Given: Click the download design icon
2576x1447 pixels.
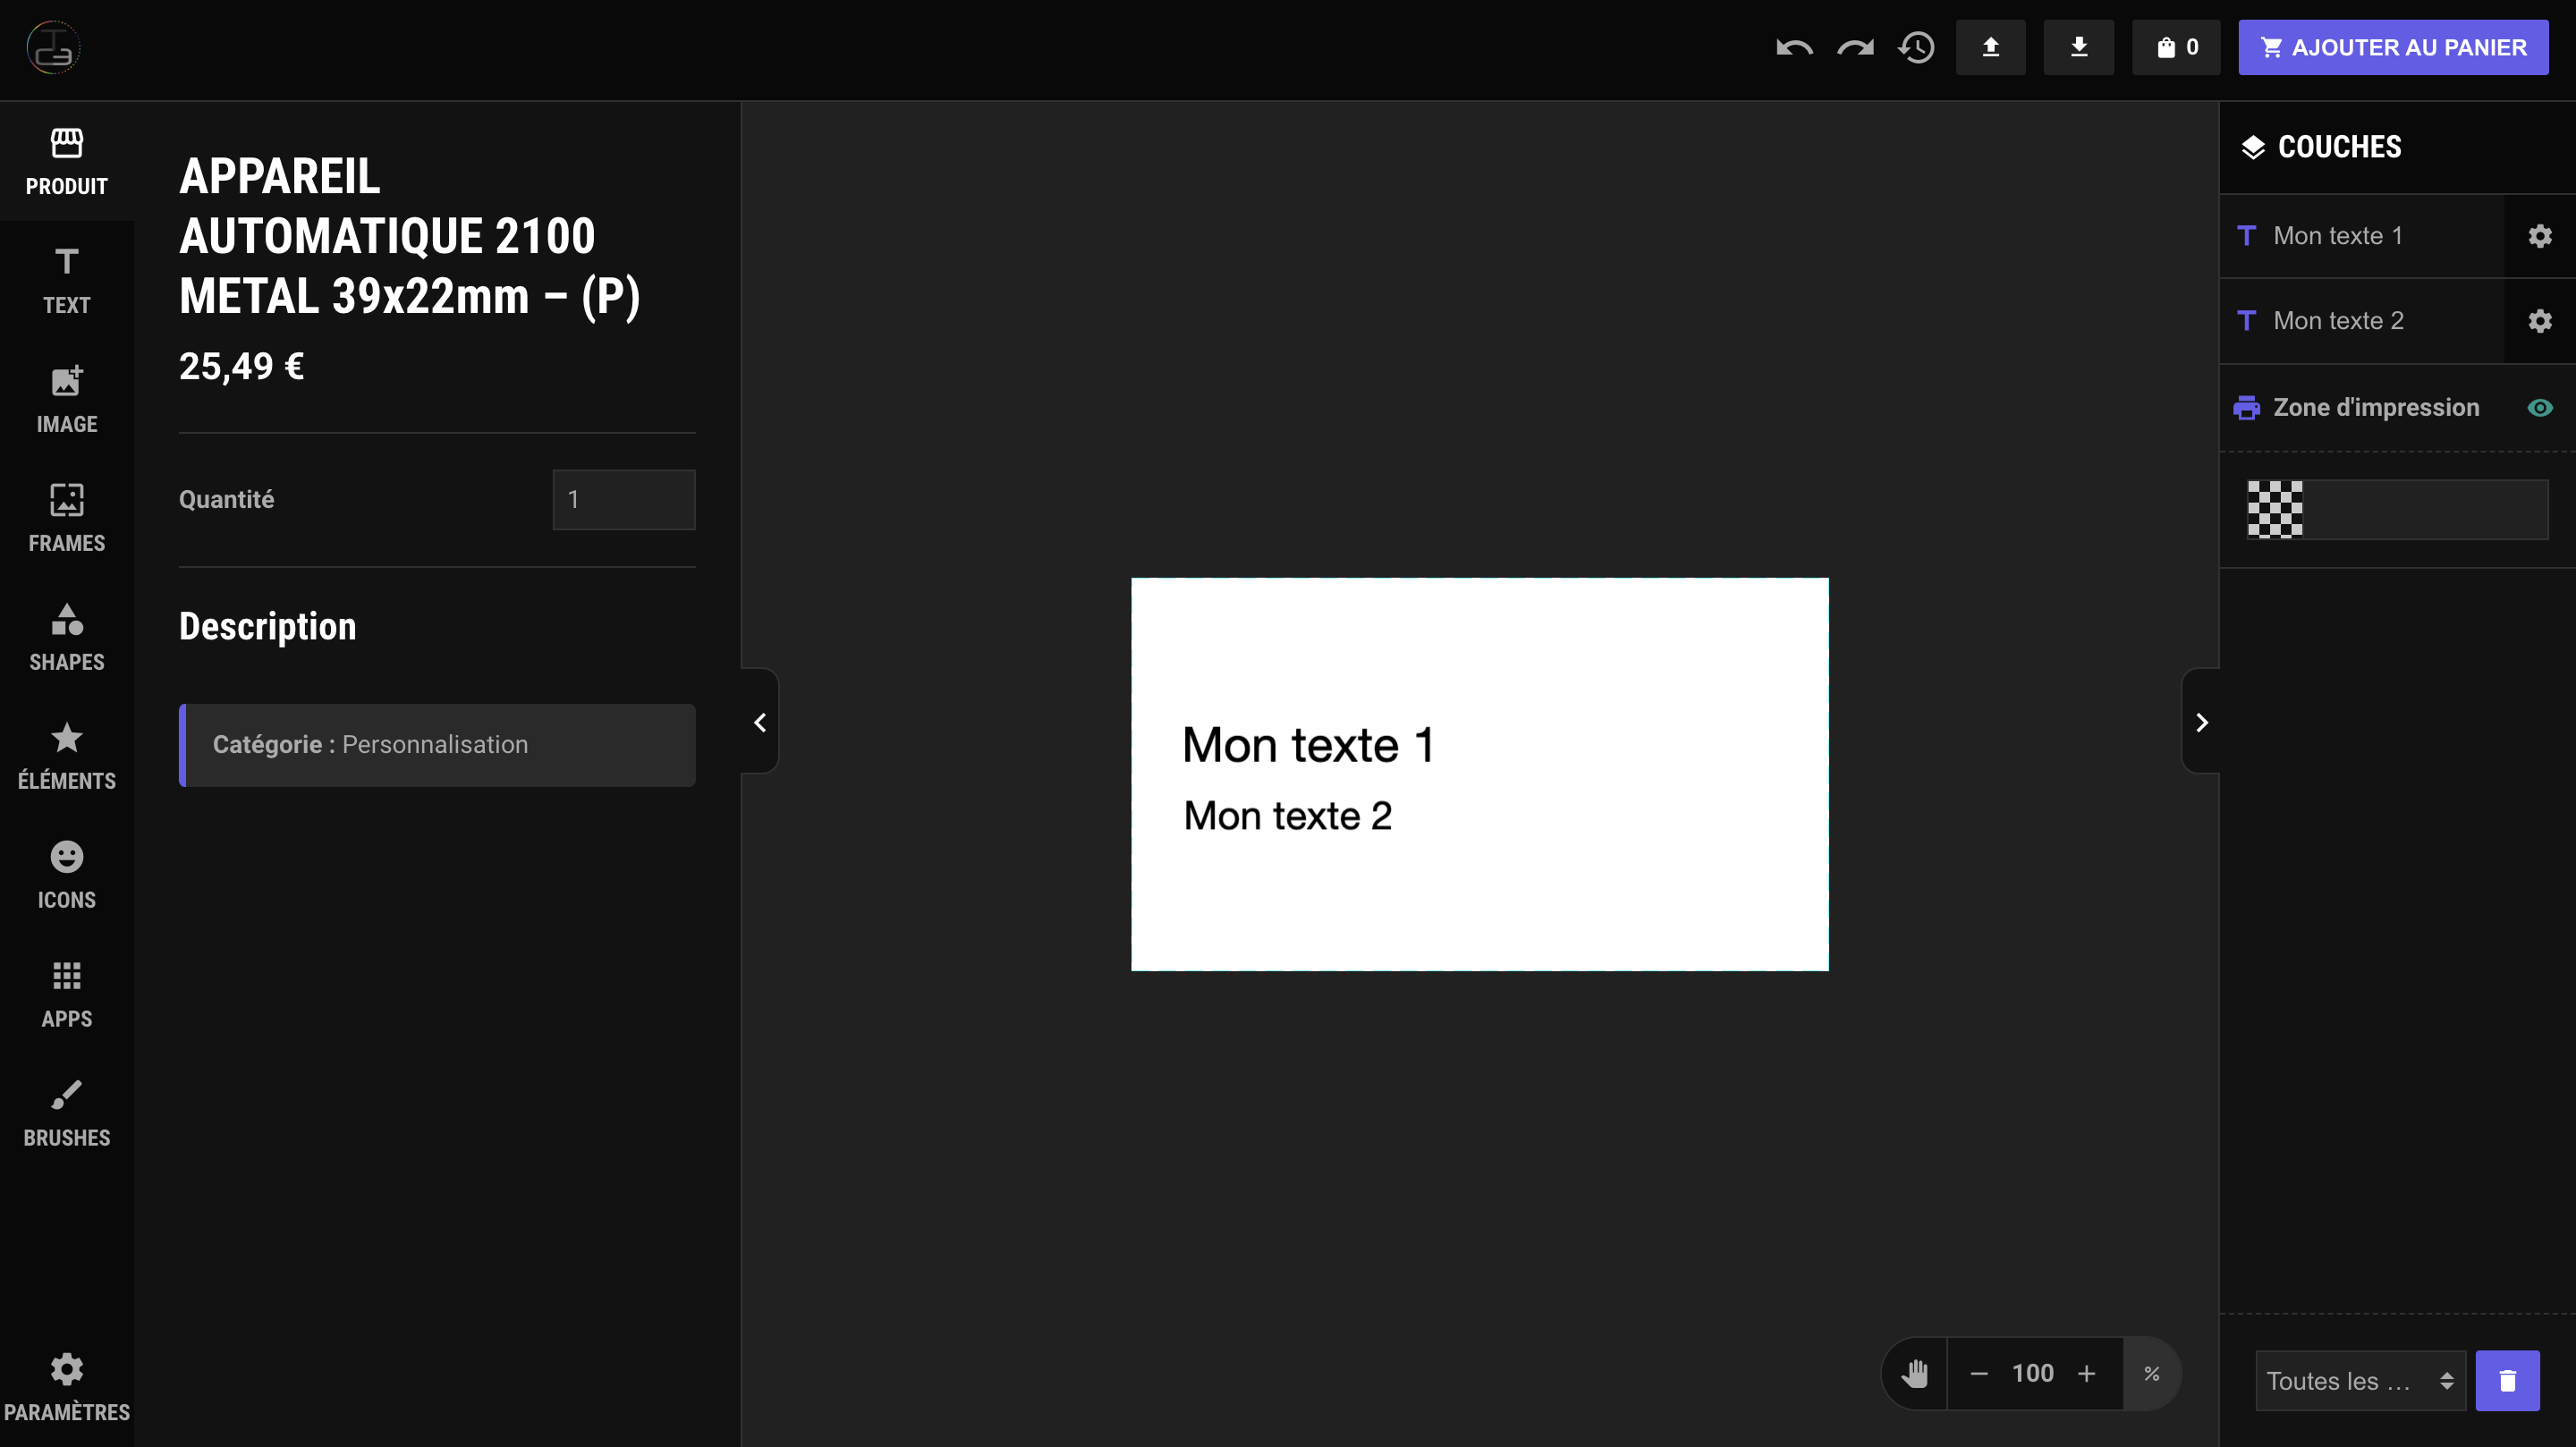Looking at the screenshot, I should pyautogui.click(x=2078, y=47).
